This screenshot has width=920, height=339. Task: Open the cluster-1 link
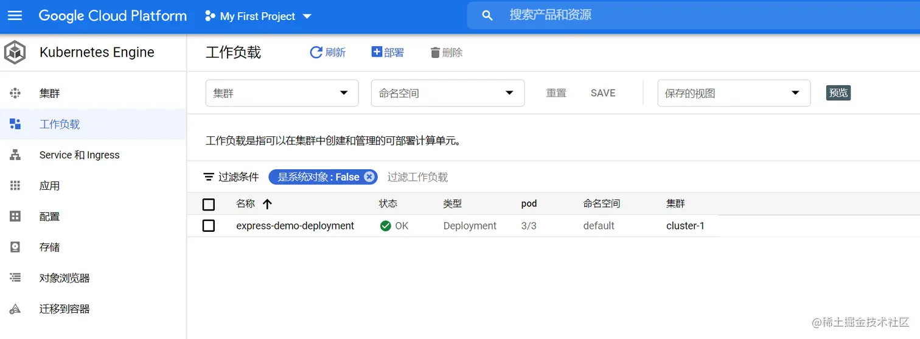pos(685,226)
